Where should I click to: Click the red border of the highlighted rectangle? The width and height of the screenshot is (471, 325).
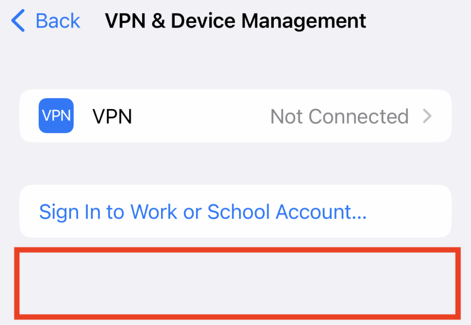237,250
